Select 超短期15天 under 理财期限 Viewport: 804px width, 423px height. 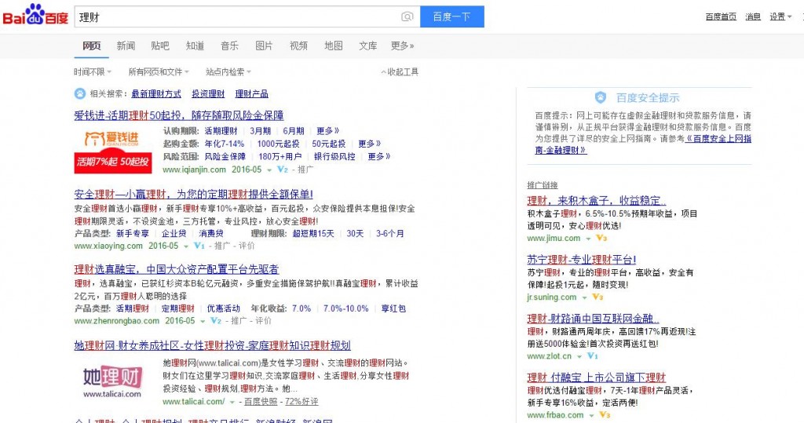pyautogui.click(x=313, y=233)
